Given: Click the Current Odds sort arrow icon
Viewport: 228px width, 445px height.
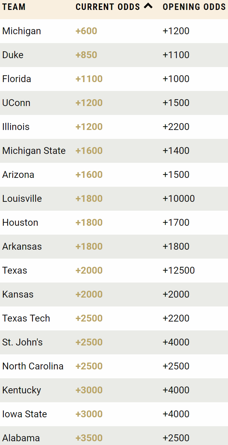Looking at the screenshot, I should [x=148, y=6].
